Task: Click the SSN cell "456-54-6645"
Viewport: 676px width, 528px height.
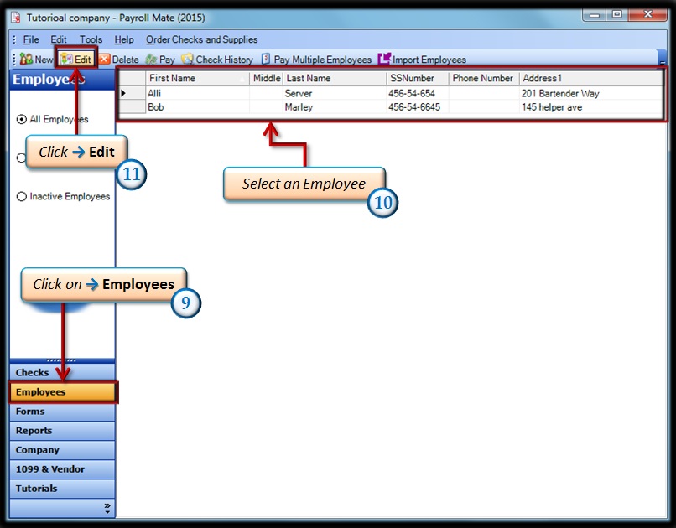Action: coord(418,106)
